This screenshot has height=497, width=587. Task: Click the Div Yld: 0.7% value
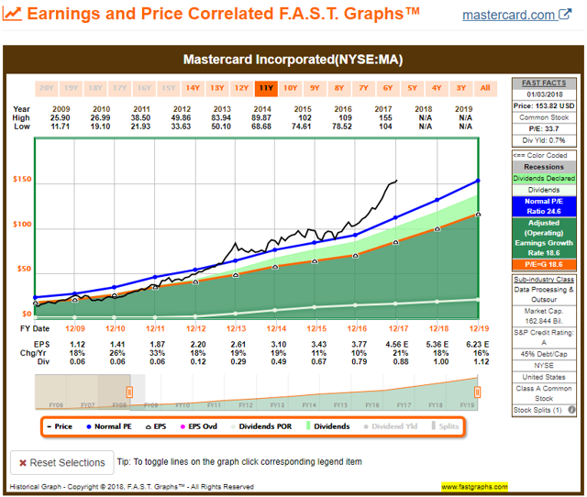tap(544, 140)
